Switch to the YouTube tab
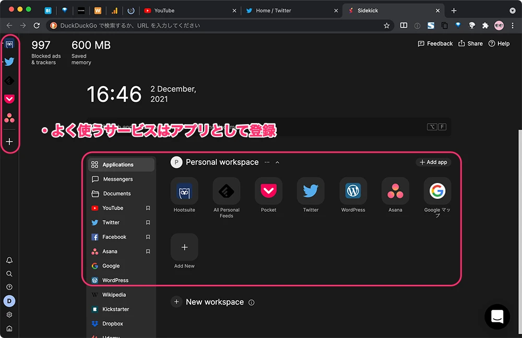 point(190,10)
